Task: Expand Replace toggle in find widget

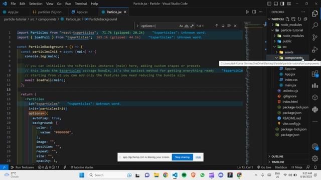Action: click(x=137, y=26)
